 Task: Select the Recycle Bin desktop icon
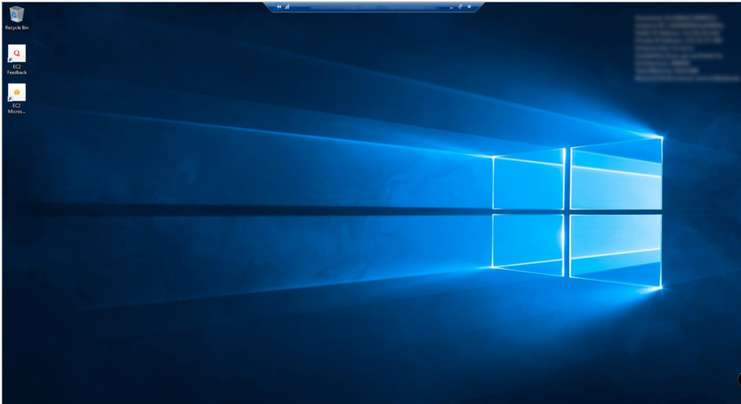point(17,18)
